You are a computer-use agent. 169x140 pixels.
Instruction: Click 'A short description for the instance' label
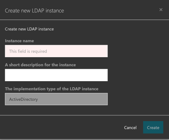pyautogui.click(x=40, y=65)
